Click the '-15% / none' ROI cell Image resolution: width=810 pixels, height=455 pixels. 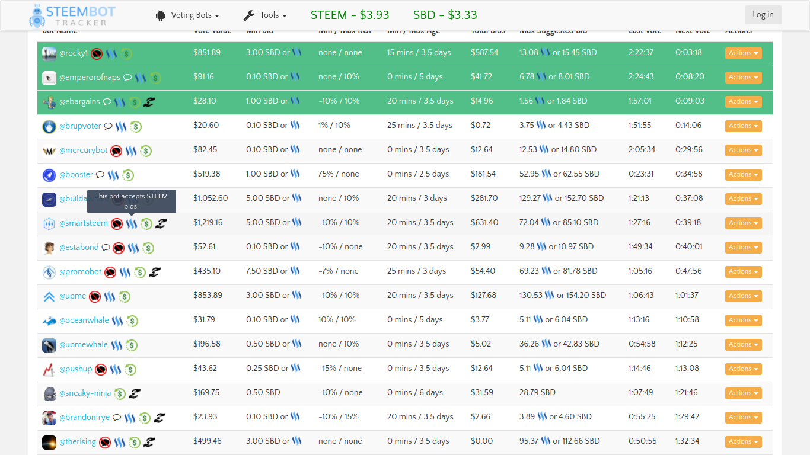tap(340, 369)
